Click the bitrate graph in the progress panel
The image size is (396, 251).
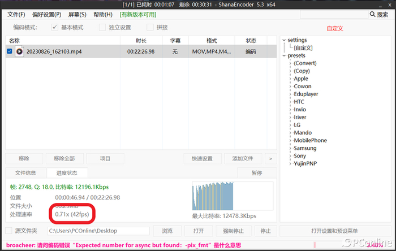(233, 196)
